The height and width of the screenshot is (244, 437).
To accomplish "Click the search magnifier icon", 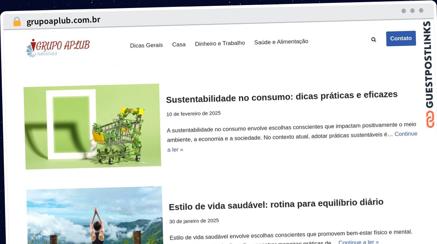I will click(374, 39).
